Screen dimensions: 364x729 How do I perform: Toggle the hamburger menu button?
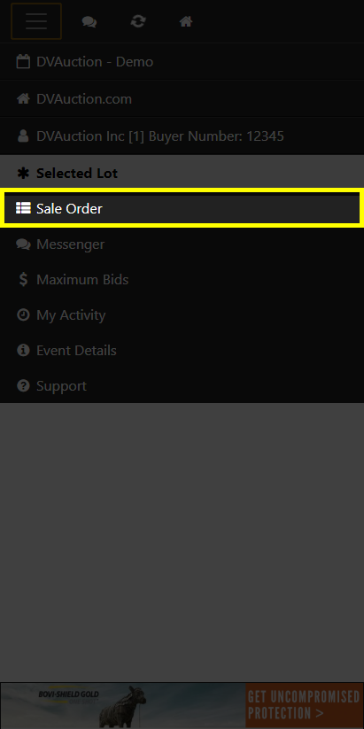[x=36, y=21]
